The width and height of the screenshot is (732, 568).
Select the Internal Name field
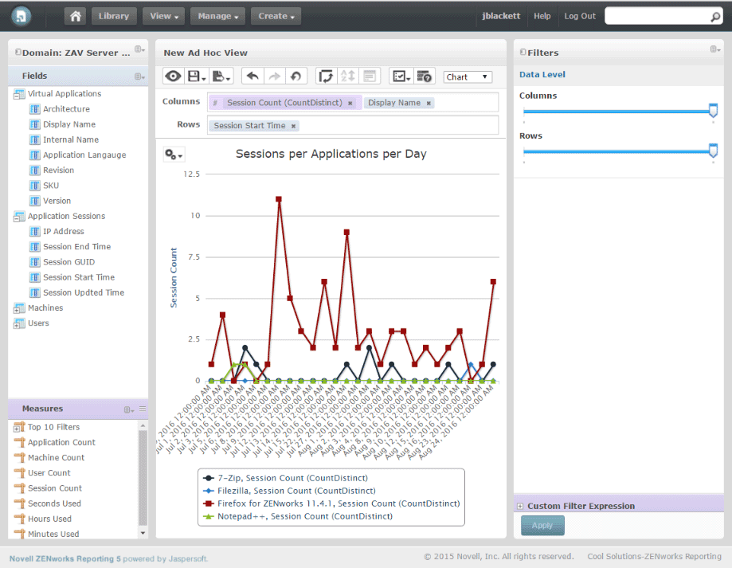[71, 140]
